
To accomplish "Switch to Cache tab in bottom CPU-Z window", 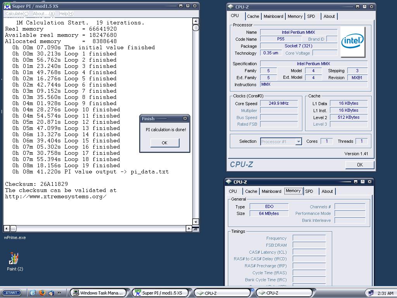I will [x=251, y=191].
